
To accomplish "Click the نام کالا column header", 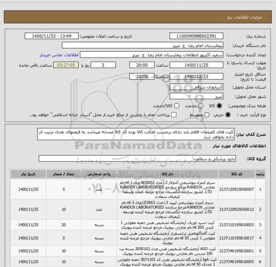I will click(167, 174).
